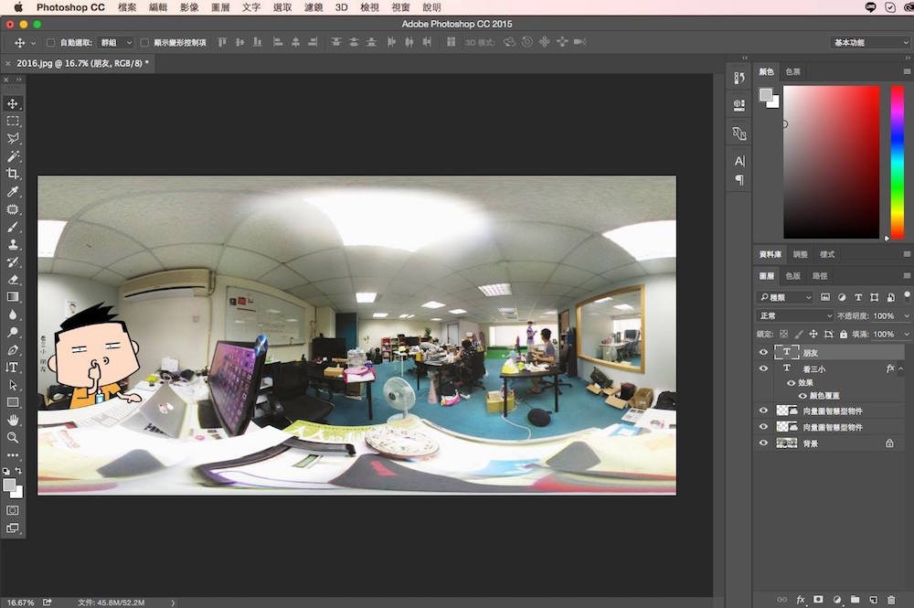Click the Lasso tool
The width and height of the screenshot is (914, 608).
(x=13, y=139)
